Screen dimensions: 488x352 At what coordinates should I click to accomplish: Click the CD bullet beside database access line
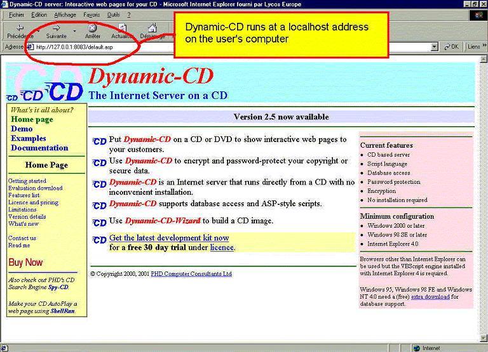(x=100, y=205)
